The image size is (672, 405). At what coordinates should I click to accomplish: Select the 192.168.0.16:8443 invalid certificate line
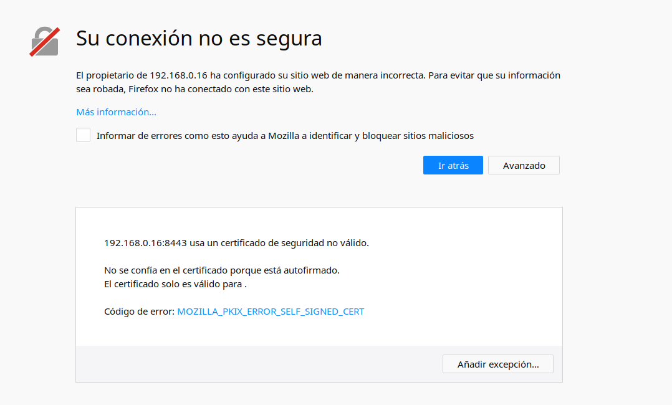237,243
